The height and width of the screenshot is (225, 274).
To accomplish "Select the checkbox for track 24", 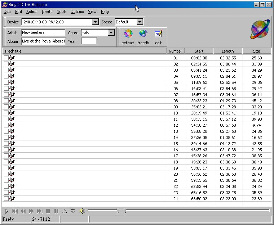I will click(x=6, y=199).
